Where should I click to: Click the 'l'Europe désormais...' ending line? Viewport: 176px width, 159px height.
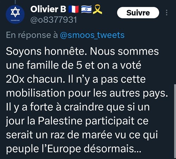(x=74, y=149)
